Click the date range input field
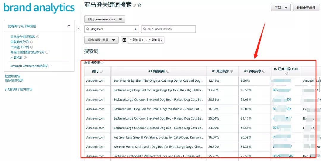This screenshot has width=321, height=161. point(146,40)
